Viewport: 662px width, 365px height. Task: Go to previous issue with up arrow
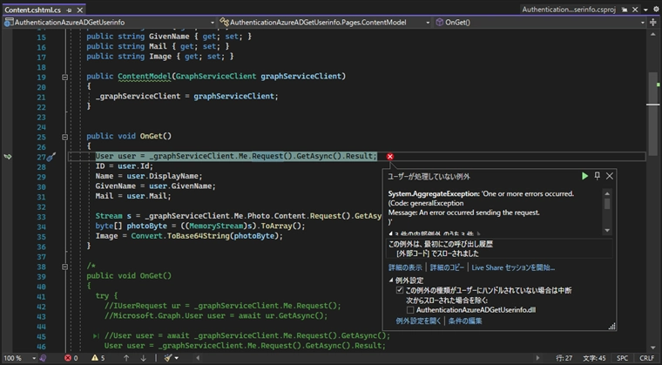[126, 358]
